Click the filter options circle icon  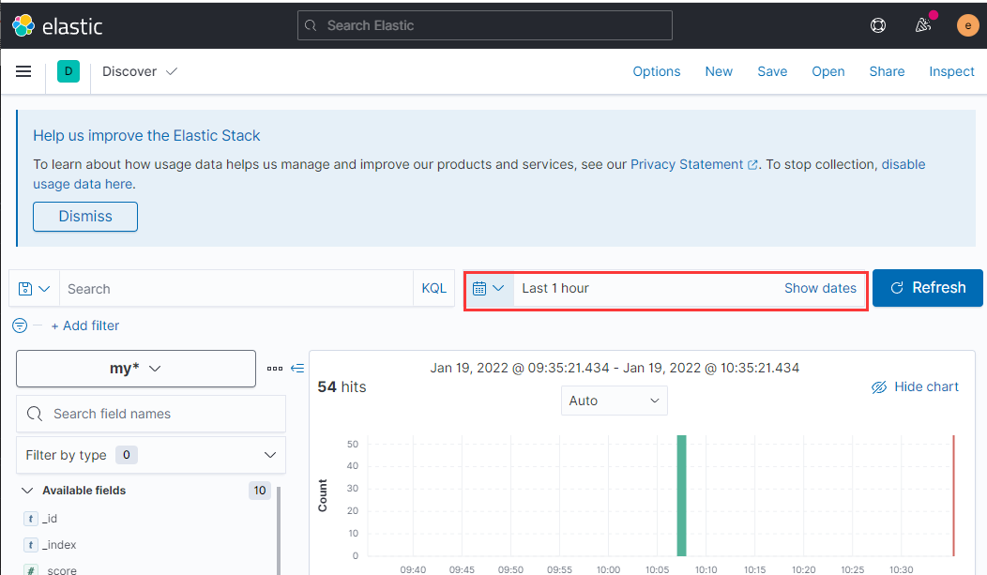point(20,325)
